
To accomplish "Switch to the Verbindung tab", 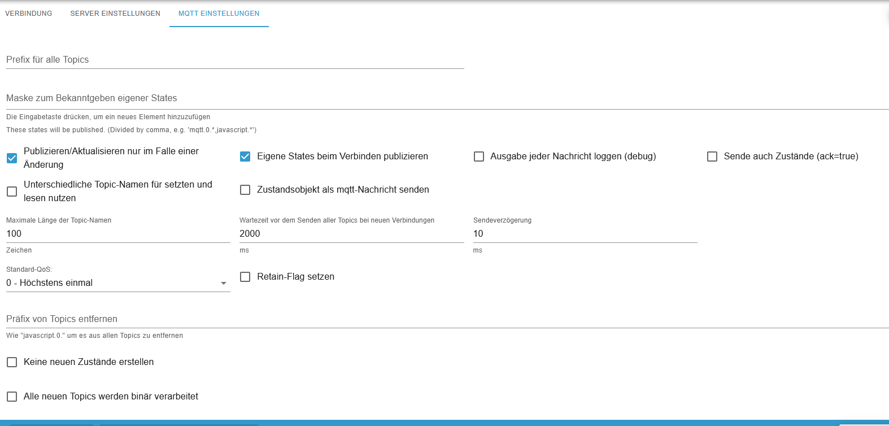I will [29, 14].
